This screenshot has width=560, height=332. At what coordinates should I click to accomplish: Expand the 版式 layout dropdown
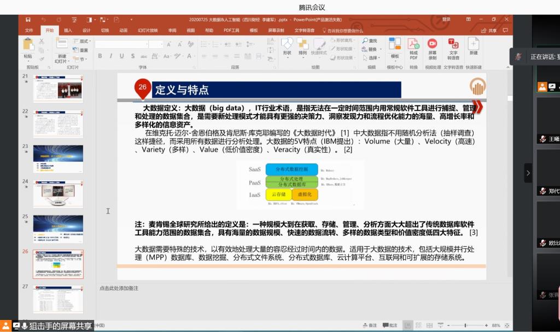point(83,41)
